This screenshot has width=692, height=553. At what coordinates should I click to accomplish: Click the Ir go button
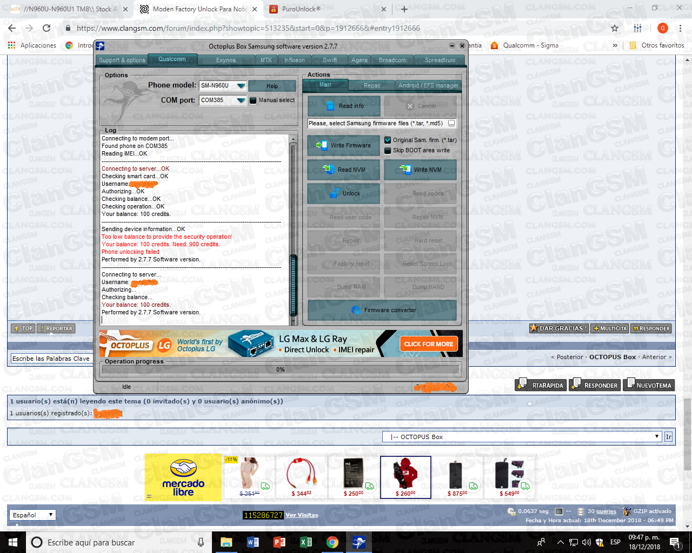[669, 437]
